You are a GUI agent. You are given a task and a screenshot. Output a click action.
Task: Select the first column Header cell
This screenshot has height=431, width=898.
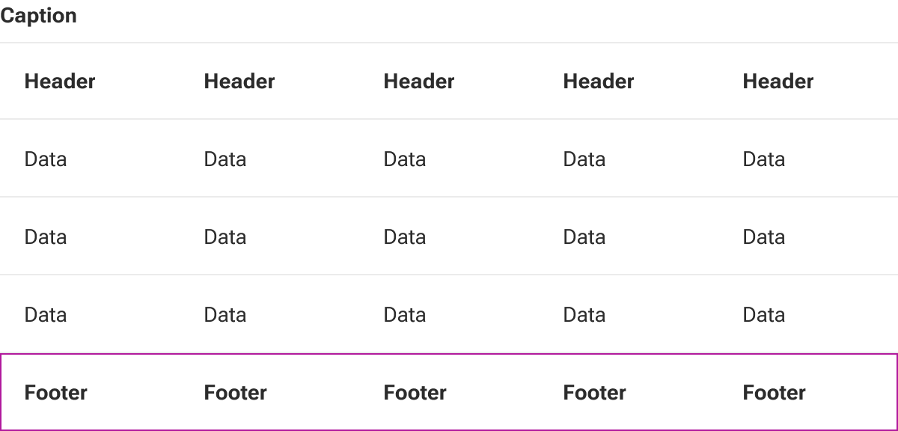point(90,81)
